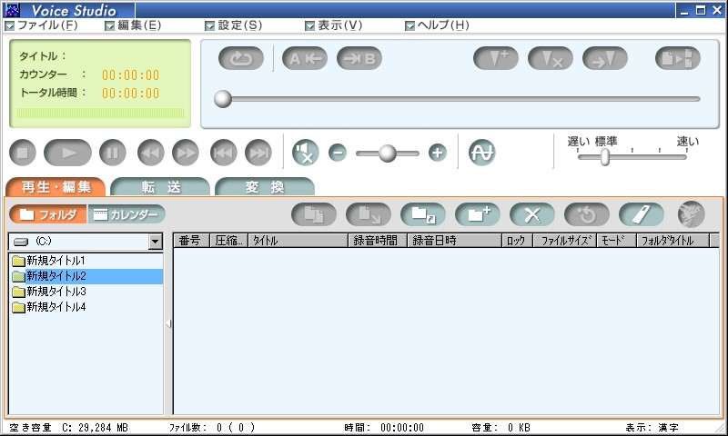
Task: Create a new folder with plus icon
Action: click(x=478, y=214)
